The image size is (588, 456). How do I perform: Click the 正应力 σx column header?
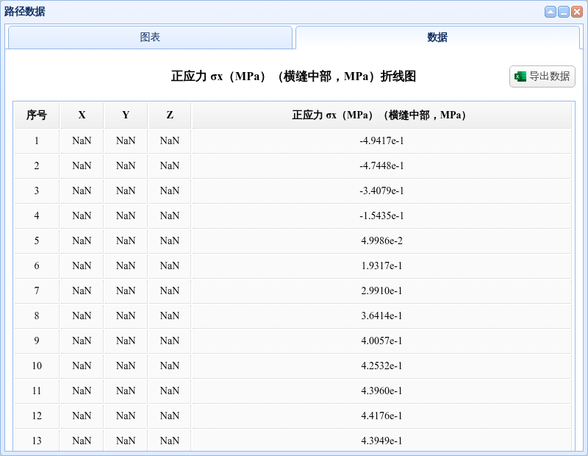coord(381,115)
